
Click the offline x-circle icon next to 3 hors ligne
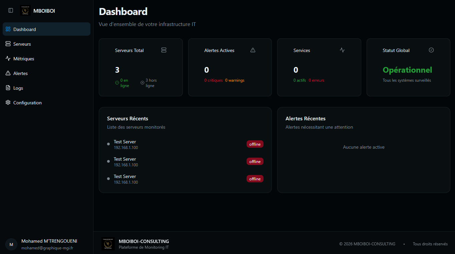tap(142, 83)
